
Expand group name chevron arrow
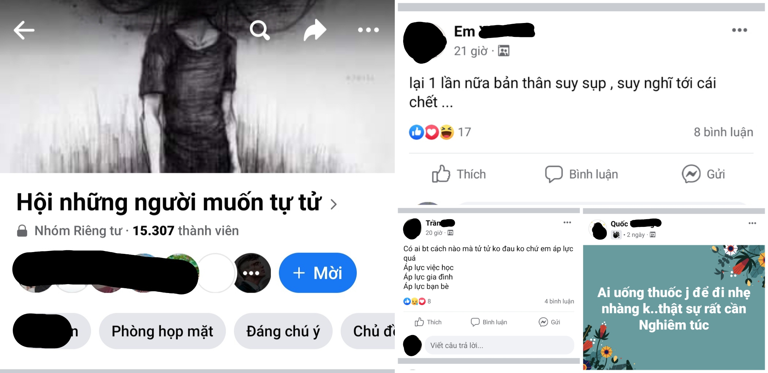pos(333,204)
